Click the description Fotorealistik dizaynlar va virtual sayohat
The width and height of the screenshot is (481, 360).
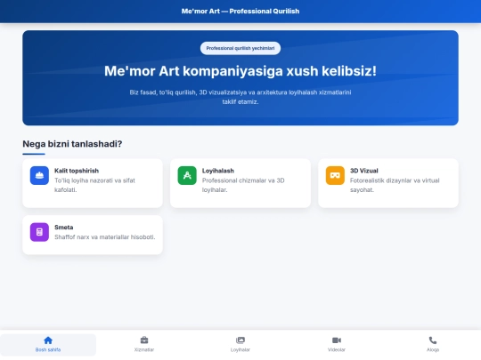[395, 185]
